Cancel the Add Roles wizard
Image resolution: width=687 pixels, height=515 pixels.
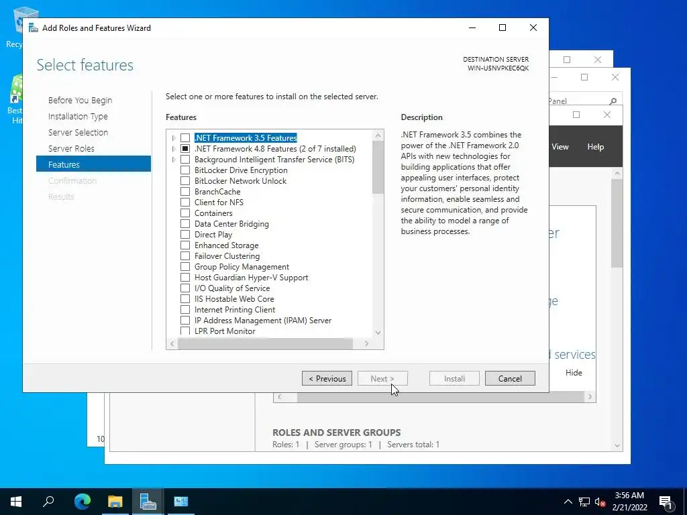pos(510,378)
